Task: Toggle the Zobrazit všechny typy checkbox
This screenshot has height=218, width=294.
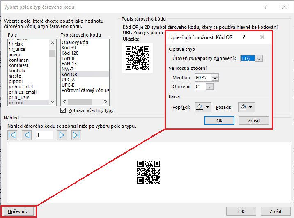Action: click(x=63, y=110)
